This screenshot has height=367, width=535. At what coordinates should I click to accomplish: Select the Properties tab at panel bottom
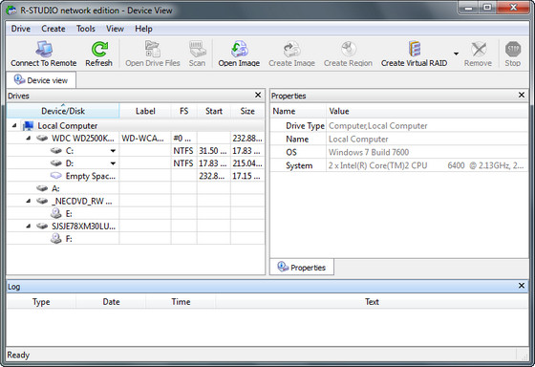tap(302, 267)
